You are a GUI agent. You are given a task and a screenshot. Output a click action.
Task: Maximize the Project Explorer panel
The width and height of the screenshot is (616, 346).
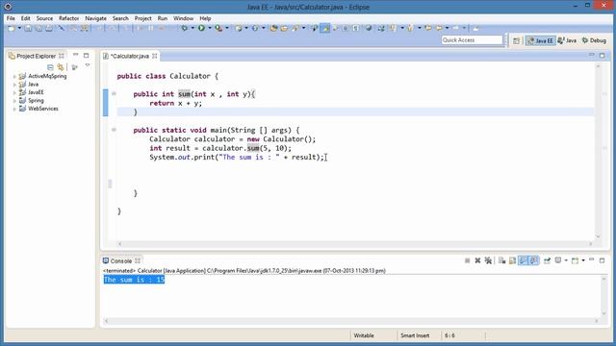(86, 56)
